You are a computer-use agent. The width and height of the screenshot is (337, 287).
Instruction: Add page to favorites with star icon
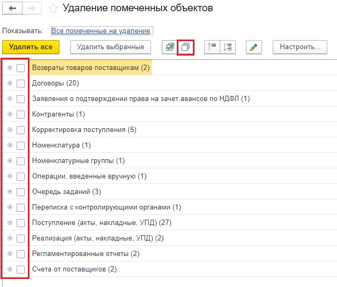pos(53,9)
